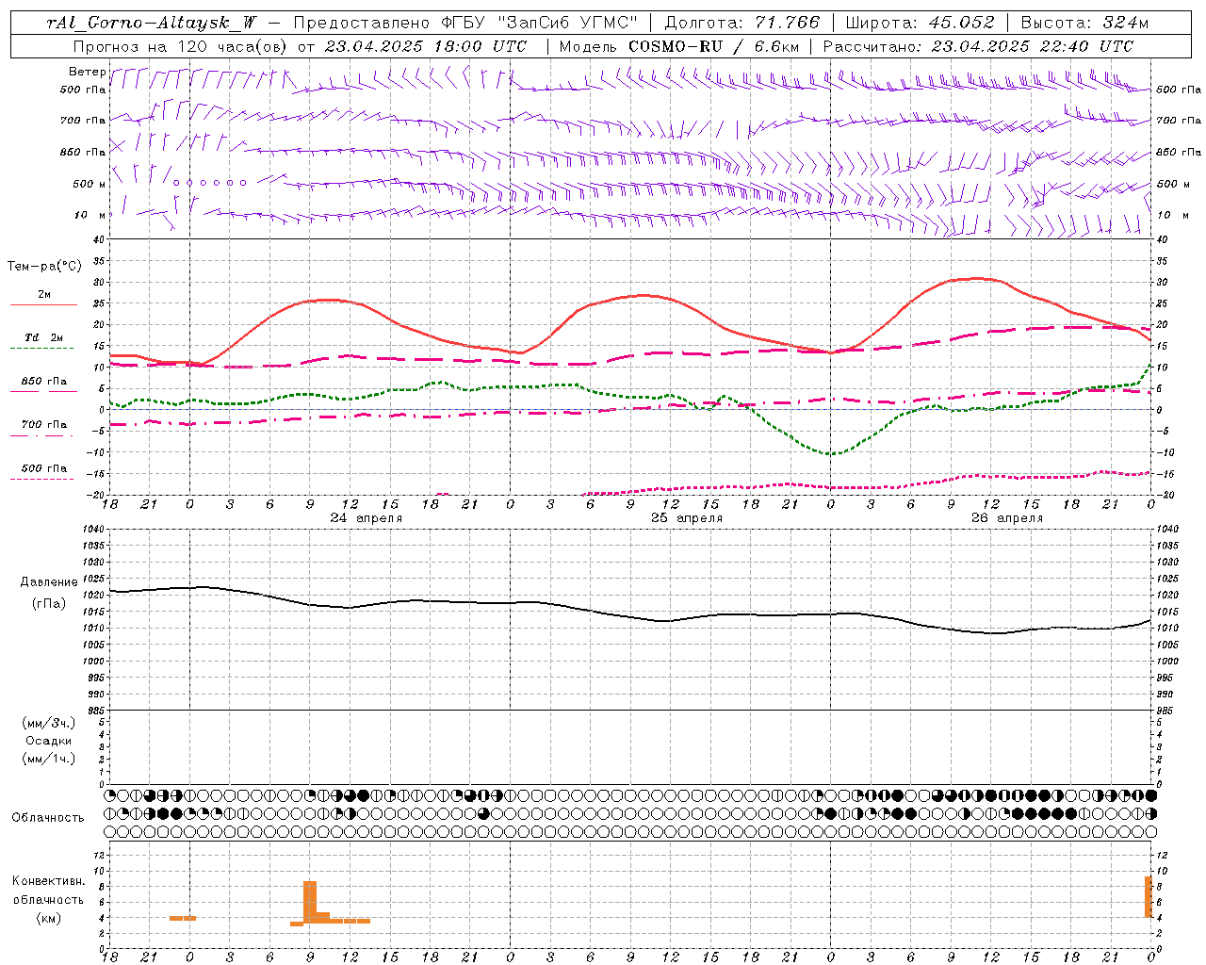Click the Долгота: 71.766 value

tap(742, 23)
